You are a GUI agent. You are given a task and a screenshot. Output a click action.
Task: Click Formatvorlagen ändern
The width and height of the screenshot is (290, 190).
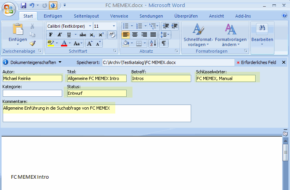[x=231, y=35]
